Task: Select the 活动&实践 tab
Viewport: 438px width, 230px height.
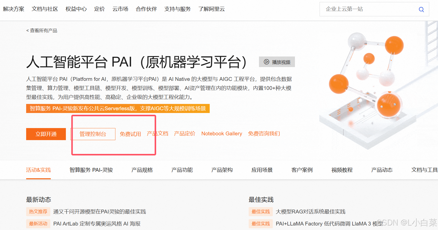Action: pyautogui.click(x=38, y=170)
